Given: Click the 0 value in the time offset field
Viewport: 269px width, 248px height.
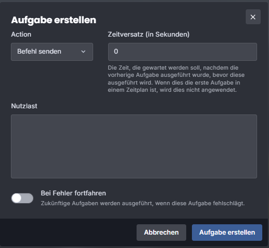Looking at the screenshot, I should point(116,52).
